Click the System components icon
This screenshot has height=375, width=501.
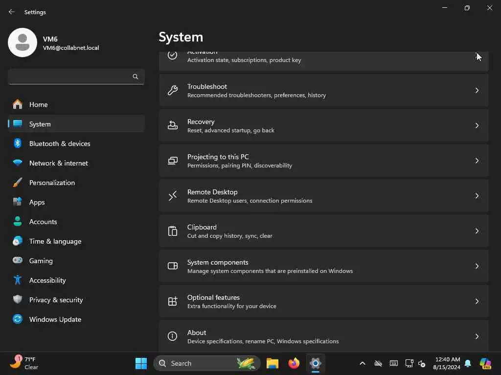(173, 266)
